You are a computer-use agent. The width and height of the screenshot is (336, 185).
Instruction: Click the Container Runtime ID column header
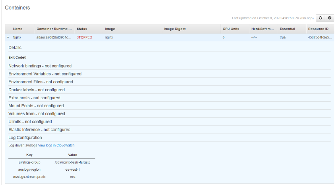[x=54, y=29]
